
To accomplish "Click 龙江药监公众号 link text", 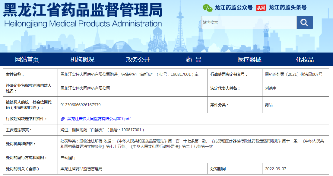I will [x=233, y=8].
